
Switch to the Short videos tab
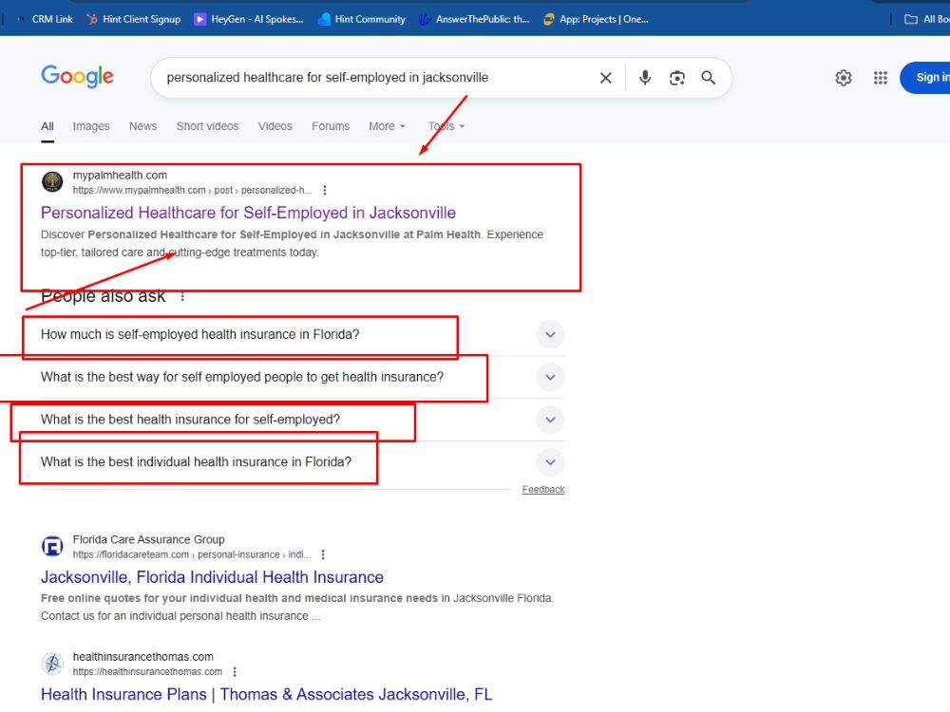click(x=207, y=126)
